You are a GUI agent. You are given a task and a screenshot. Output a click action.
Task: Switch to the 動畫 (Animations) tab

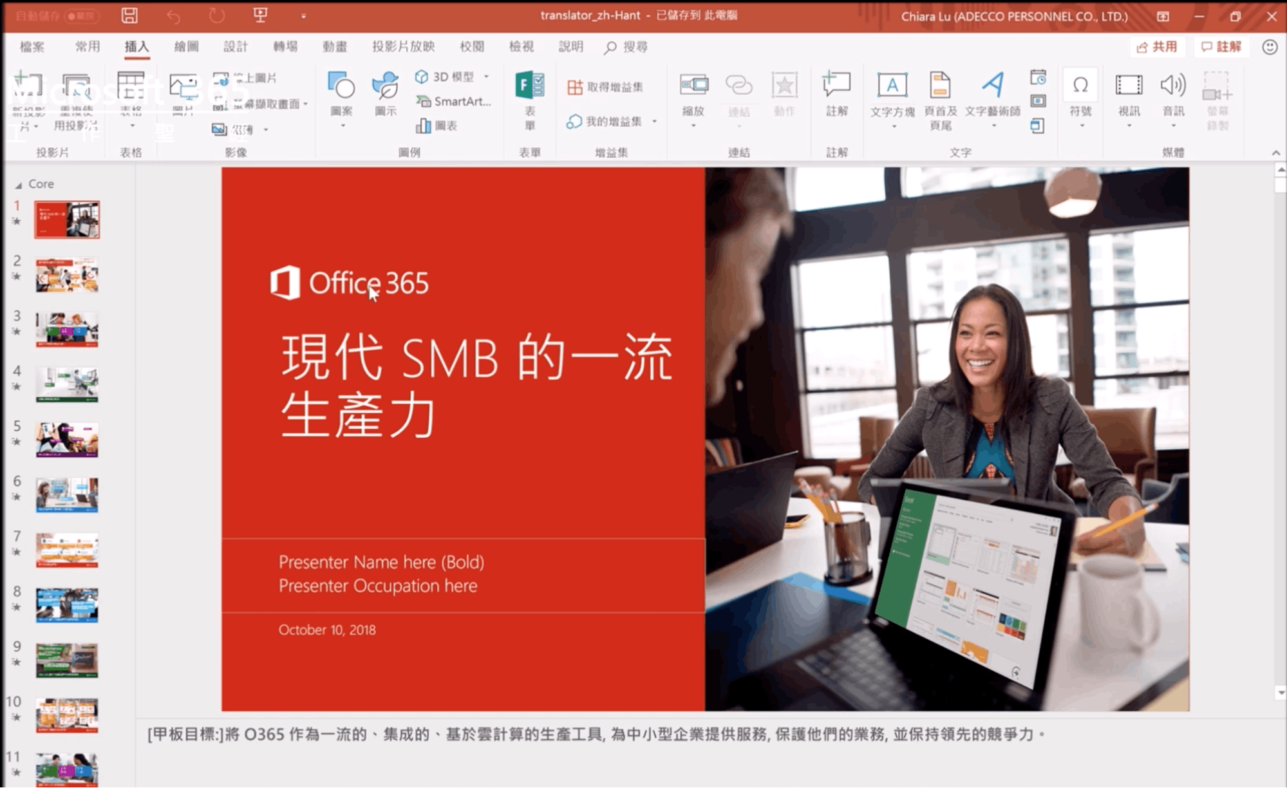coord(335,47)
